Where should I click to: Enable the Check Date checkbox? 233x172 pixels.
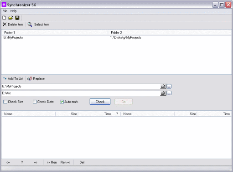click(35, 102)
